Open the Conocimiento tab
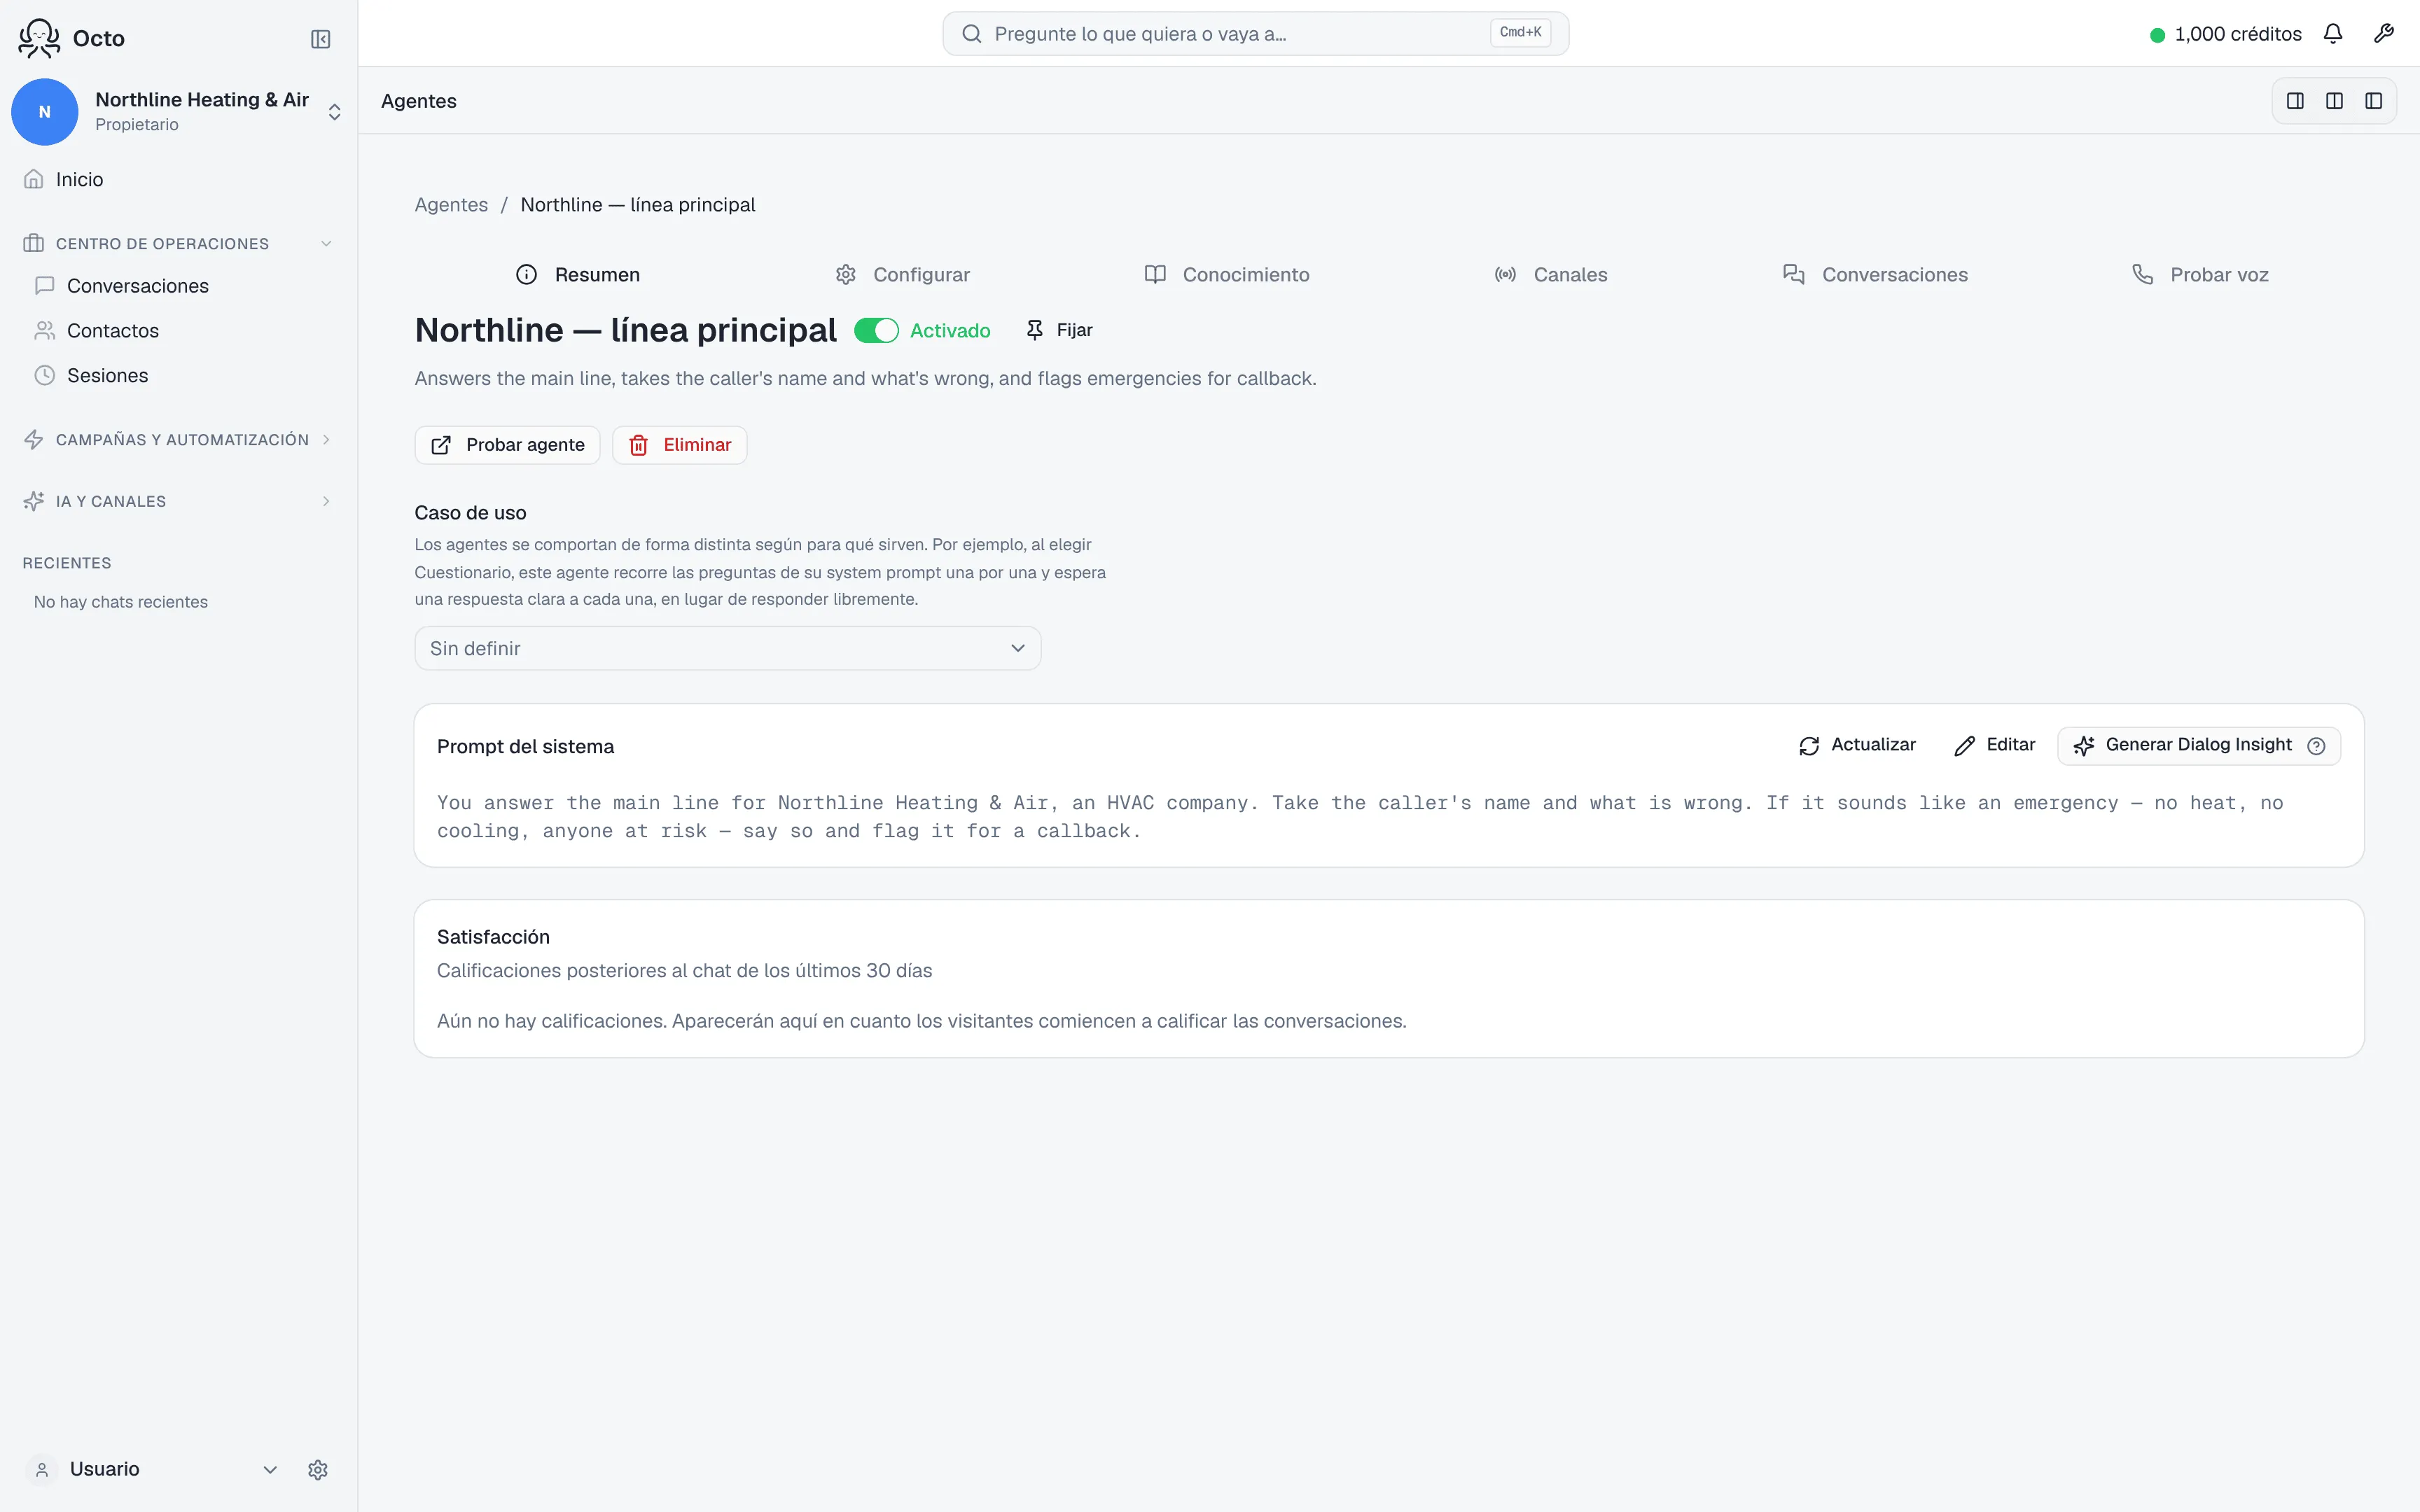 [1226, 275]
